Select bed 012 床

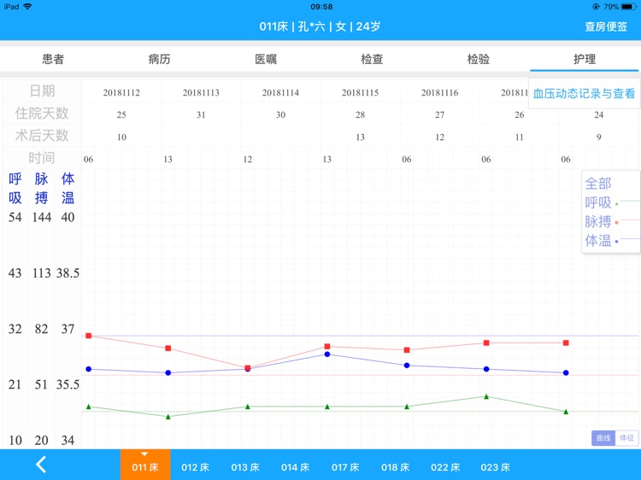pos(195,467)
